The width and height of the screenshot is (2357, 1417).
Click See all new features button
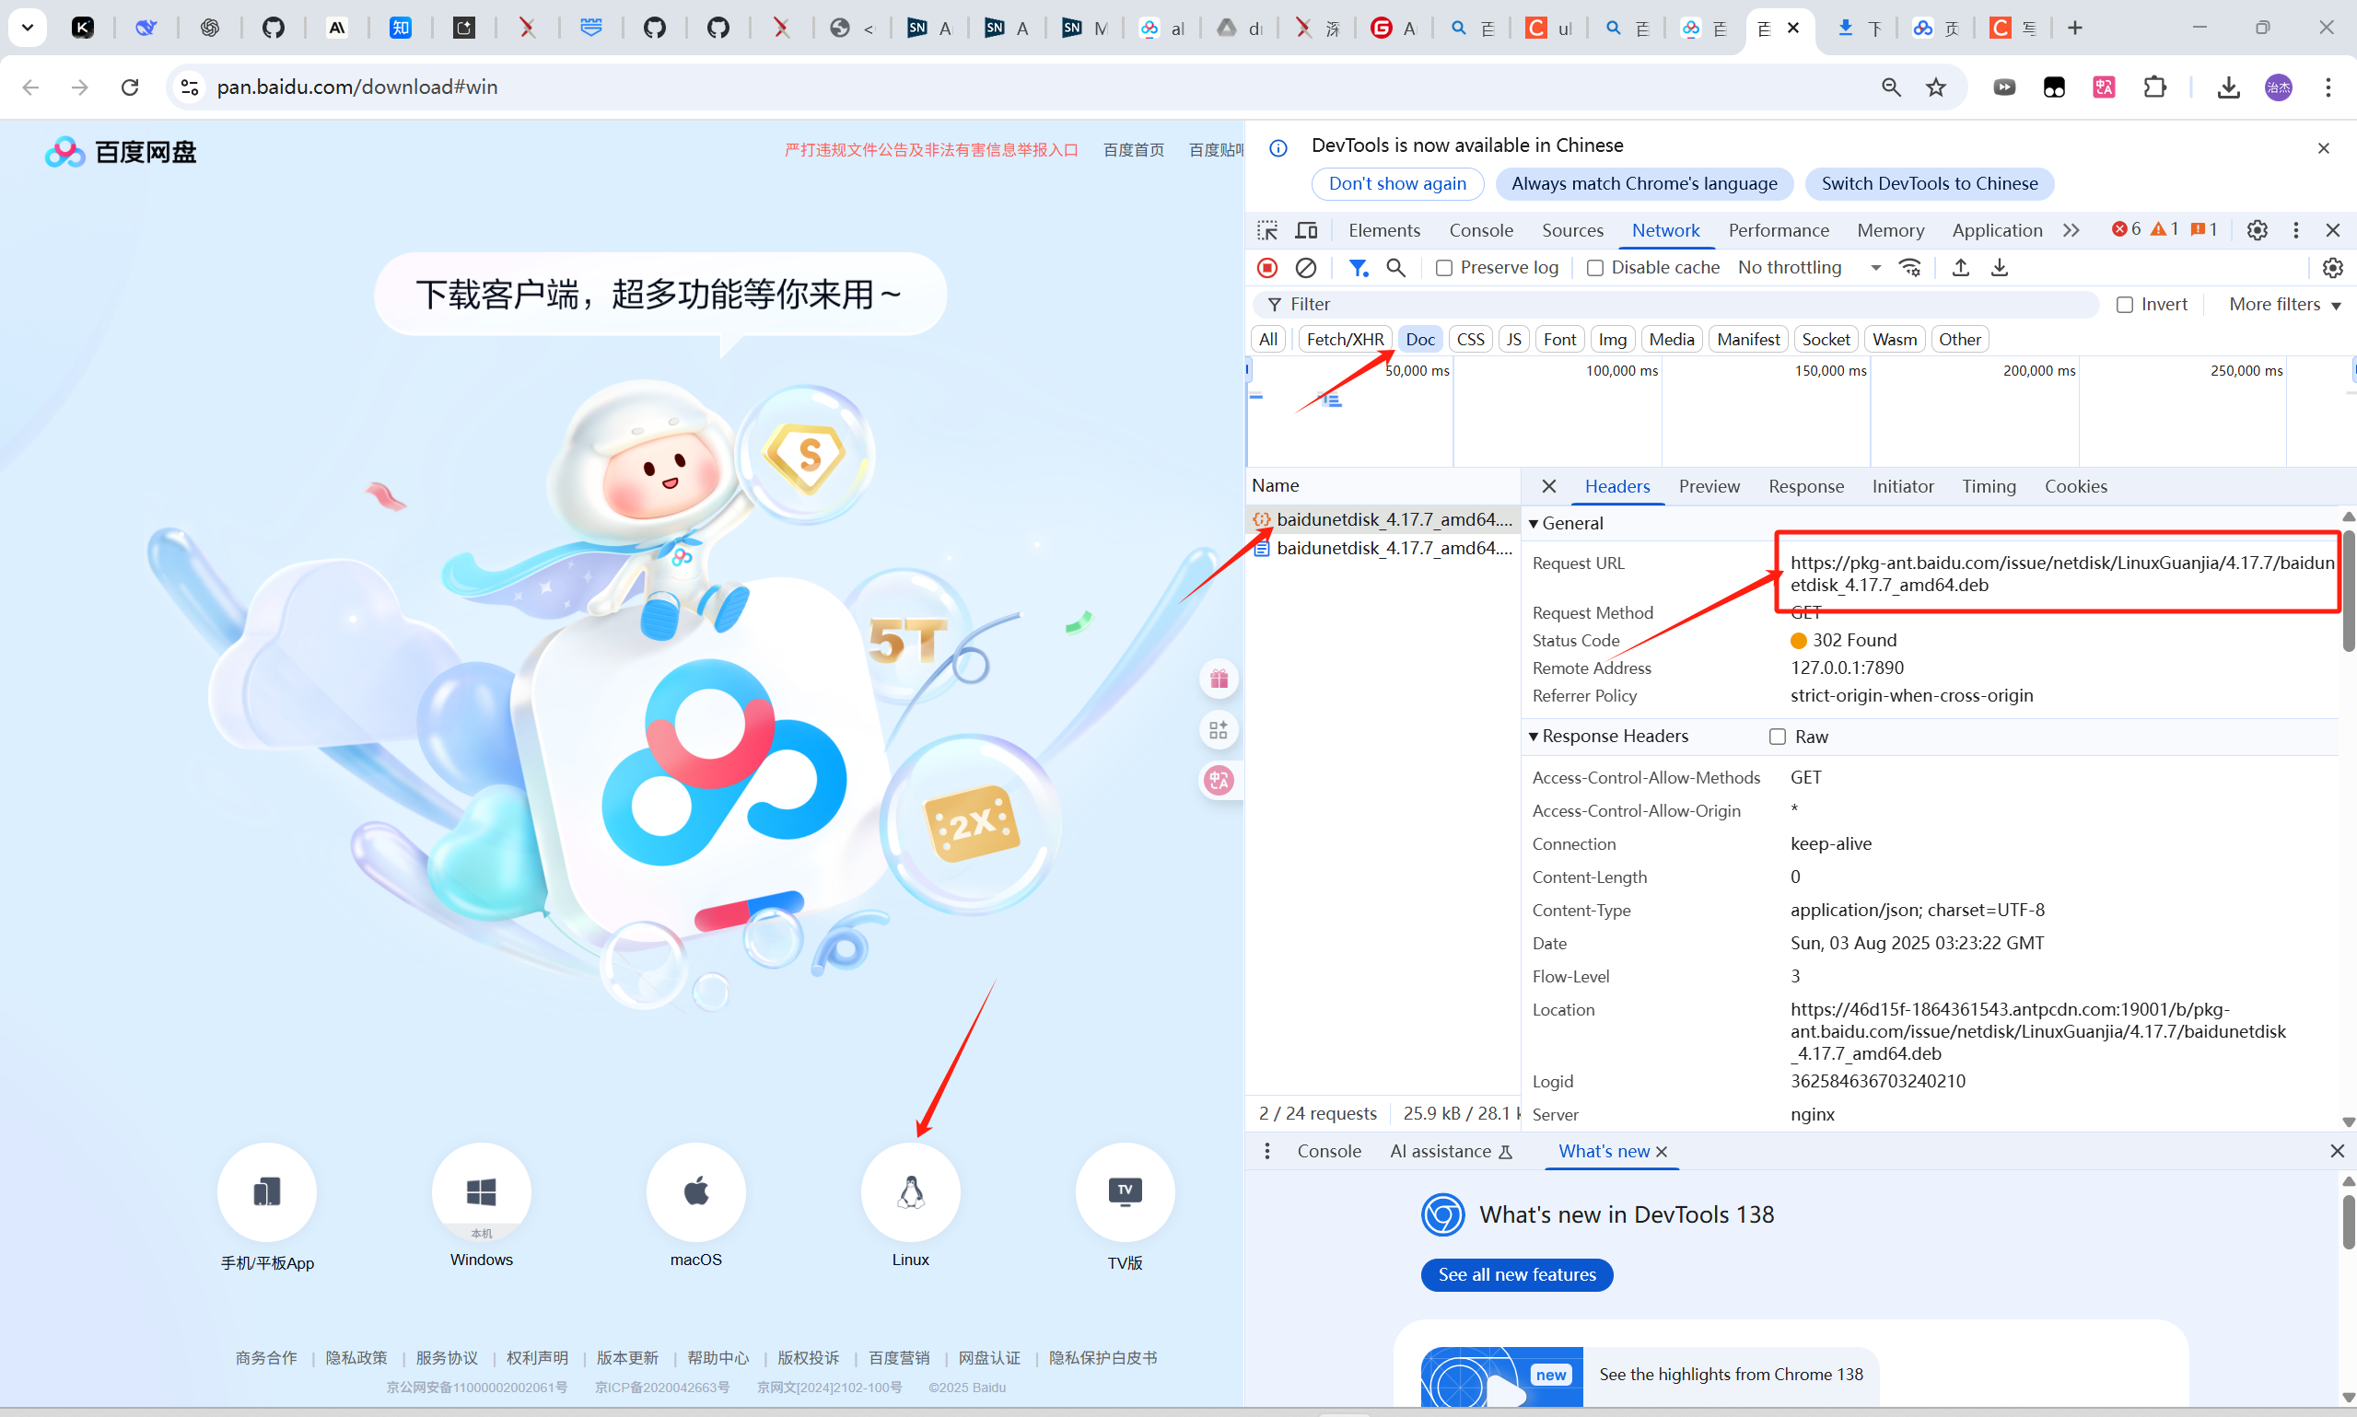pyautogui.click(x=1517, y=1274)
